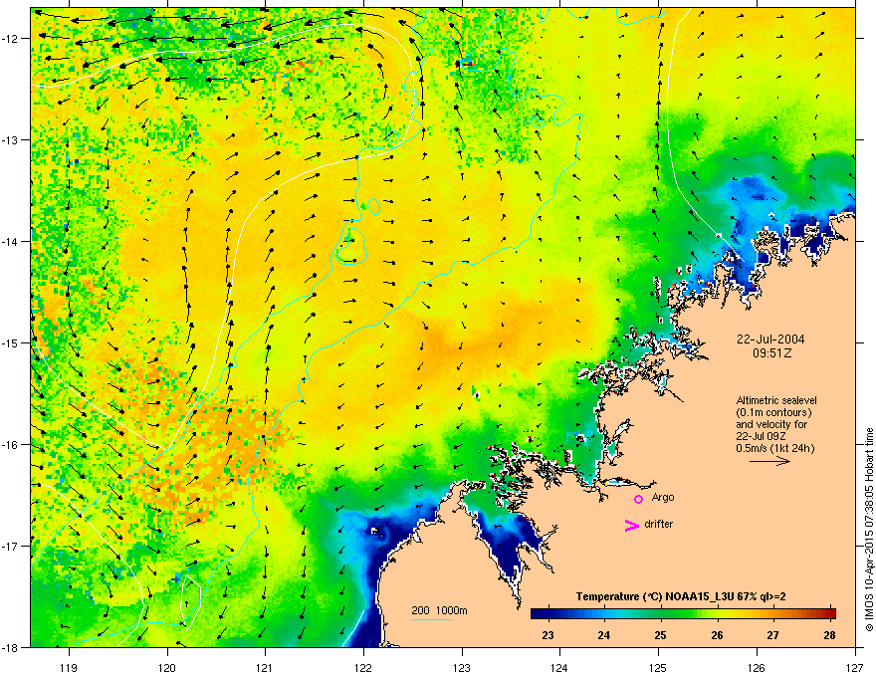Viewport: 876px width, 677px height.
Task: Click the '0.5m/s (1kt 24h)' scale text
Action: pos(774,448)
